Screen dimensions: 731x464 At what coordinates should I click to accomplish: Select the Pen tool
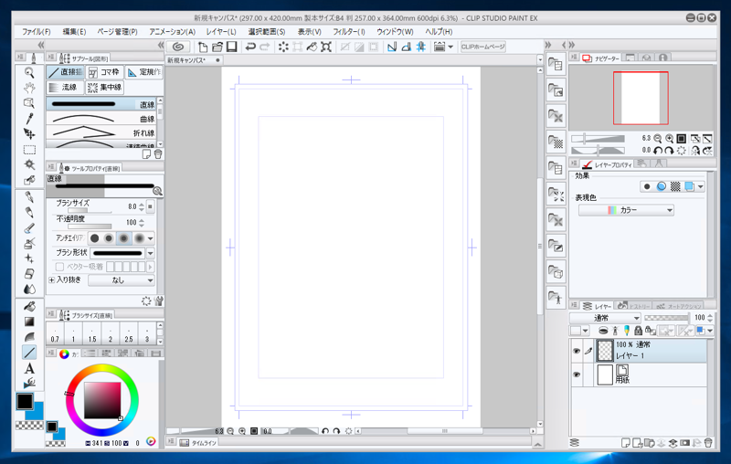point(29,197)
